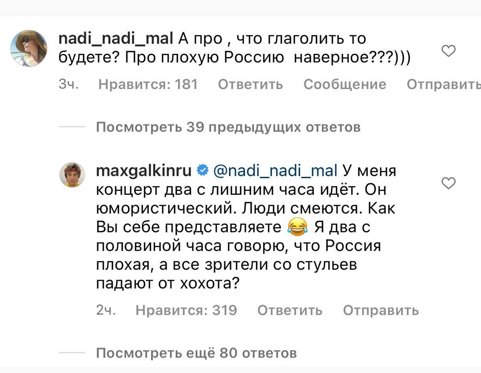Screen dimensions: 481x373
Task: View likes via "Нравится: 181"
Action: [x=148, y=84]
